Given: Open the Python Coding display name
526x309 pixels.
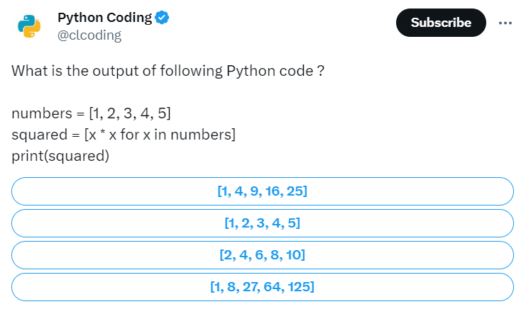Looking at the screenshot, I should 104,18.
